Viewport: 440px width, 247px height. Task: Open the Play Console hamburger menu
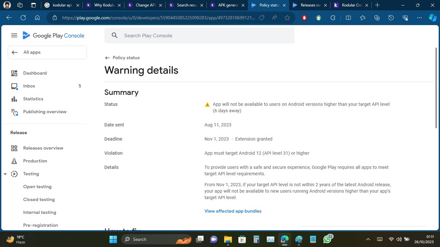14,35
